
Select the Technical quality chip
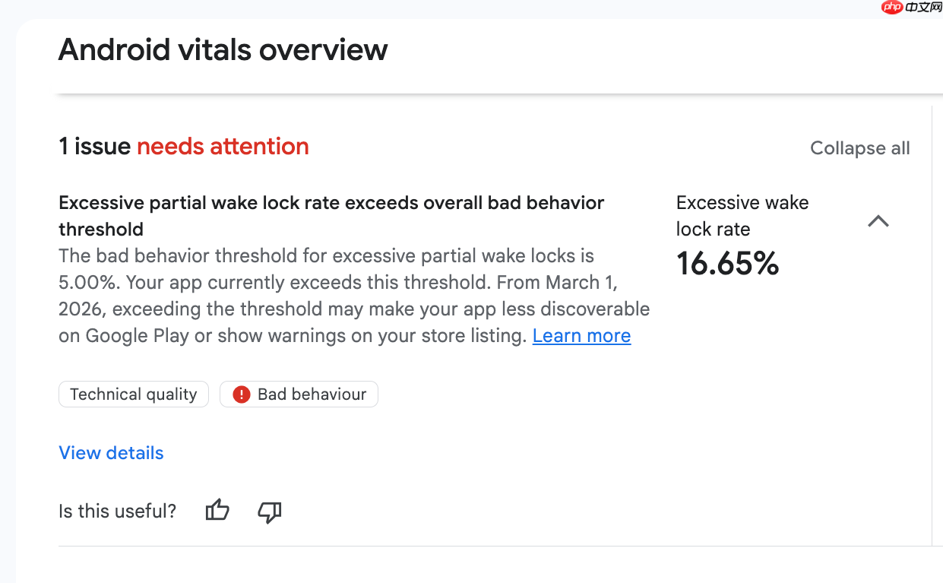134,394
